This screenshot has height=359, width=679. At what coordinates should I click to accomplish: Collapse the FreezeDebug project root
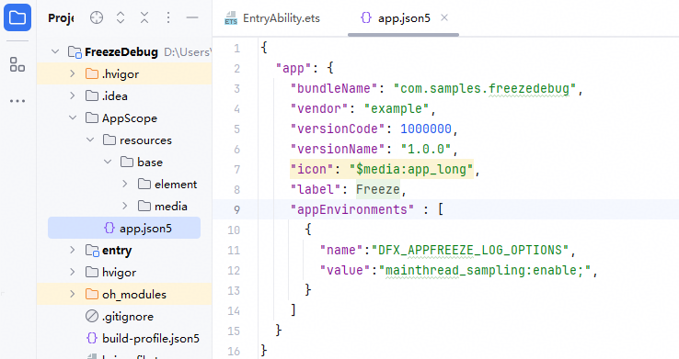coord(55,51)
